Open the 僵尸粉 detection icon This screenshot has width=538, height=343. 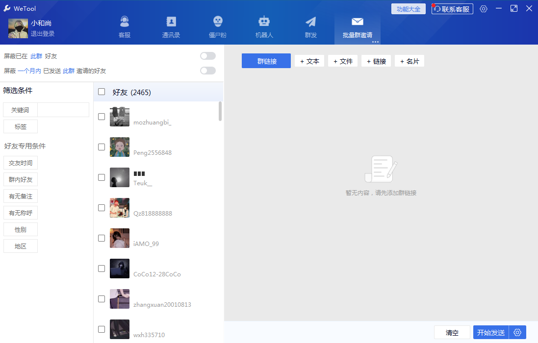coord(217,26)
